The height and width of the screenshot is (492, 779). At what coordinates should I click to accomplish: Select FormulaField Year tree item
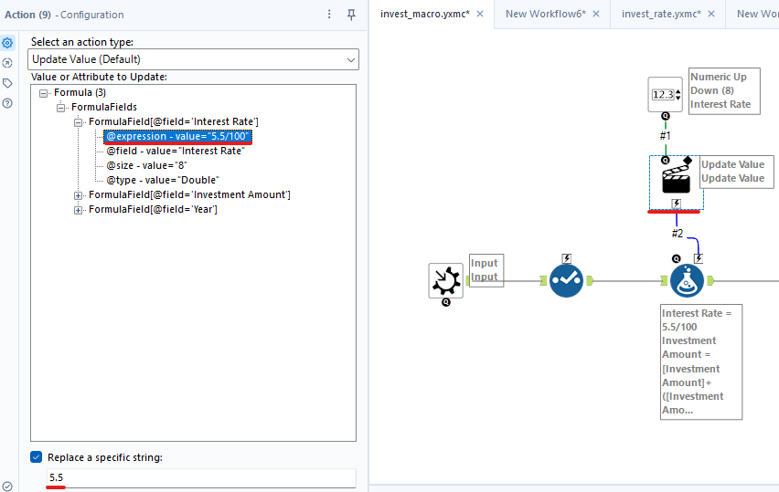tap(153, 209)
